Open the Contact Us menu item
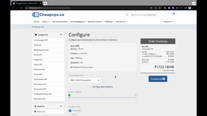 point(121,22)
